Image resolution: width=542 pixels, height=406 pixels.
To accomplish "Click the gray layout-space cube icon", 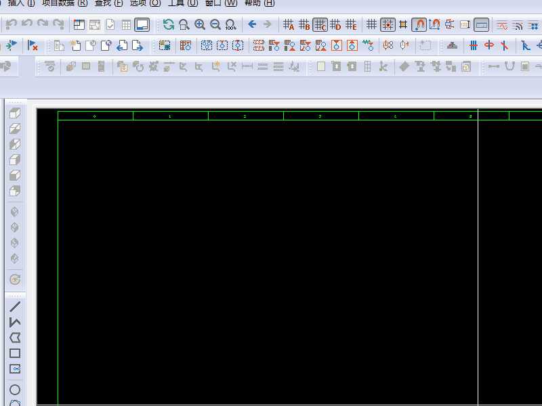I will (x=466, y=66).
